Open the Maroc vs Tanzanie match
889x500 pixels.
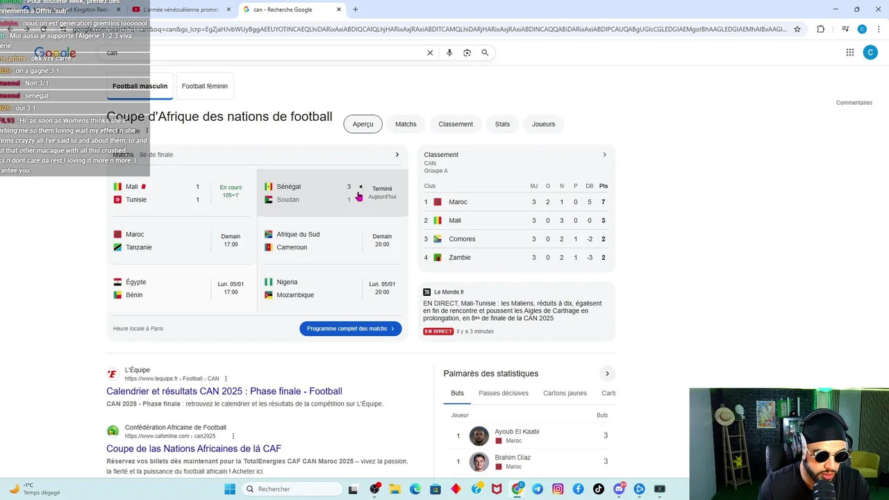[181, 241]
